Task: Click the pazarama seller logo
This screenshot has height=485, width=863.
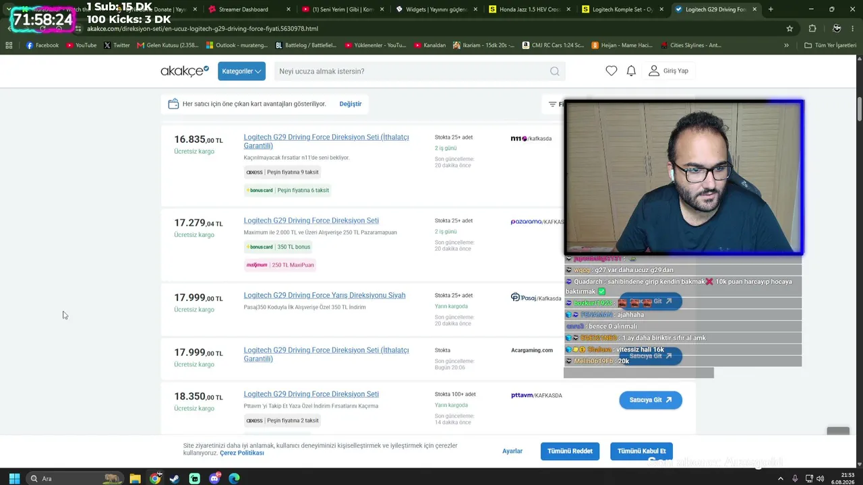Action: coord(537,222)
